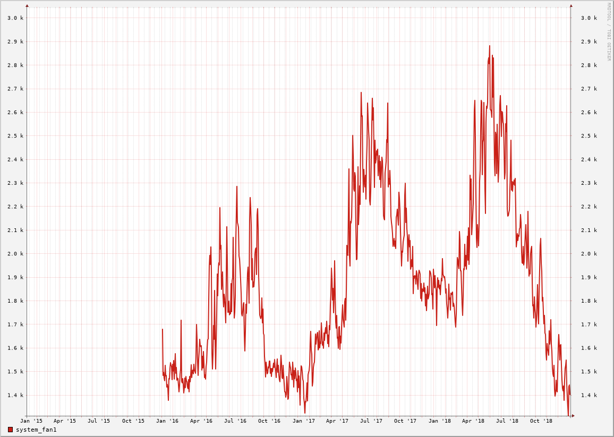Select the Apr '17 x-axis label

point(337,421)
